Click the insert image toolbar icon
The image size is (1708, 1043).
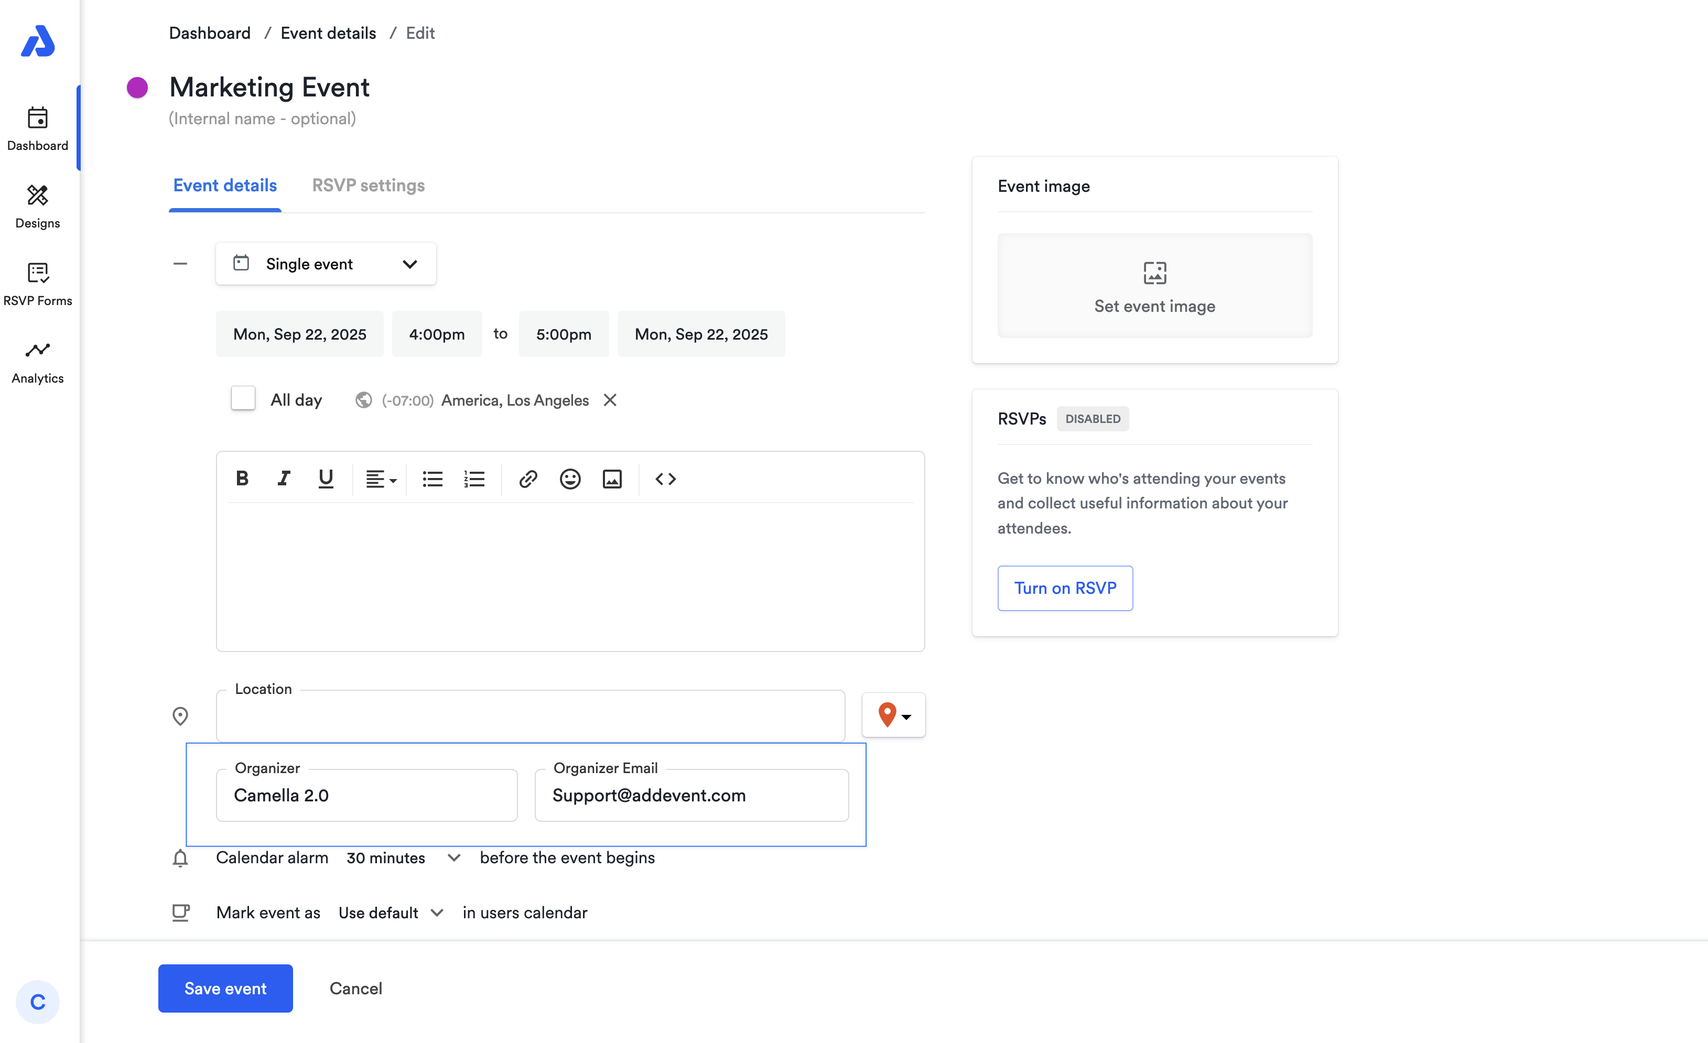click(x=612, y=479)
